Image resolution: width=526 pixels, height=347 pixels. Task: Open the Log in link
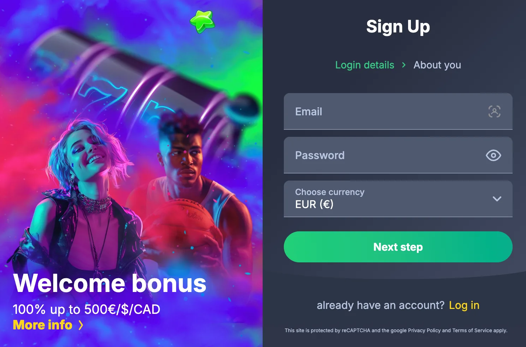click(464, 305)
